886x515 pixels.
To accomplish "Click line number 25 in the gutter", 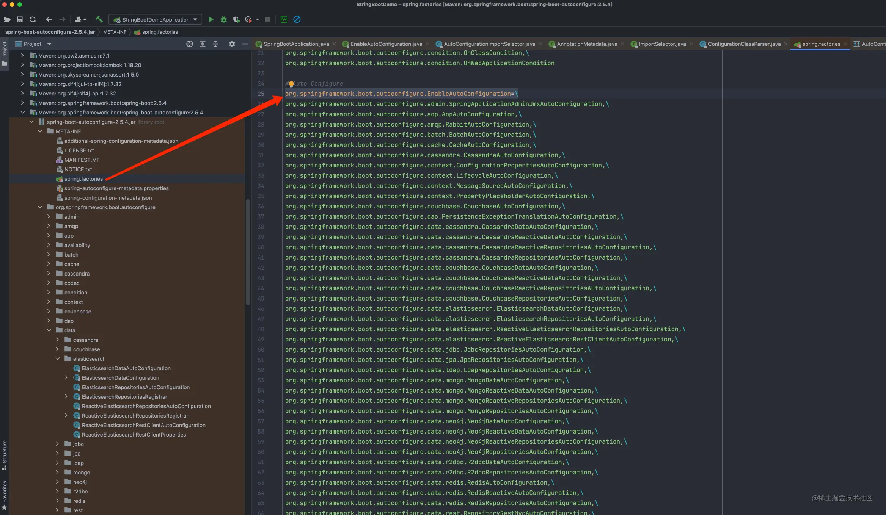I will pyautogui.click(x=261, y=94).
